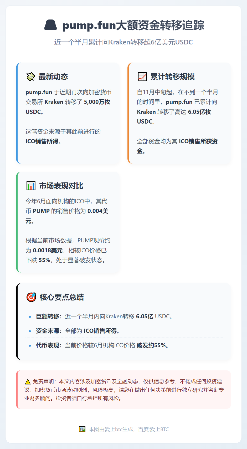Click the main title pump.fun大额资金转移追踪
This screenshot has height=449, width=247.
coord(133,25)
